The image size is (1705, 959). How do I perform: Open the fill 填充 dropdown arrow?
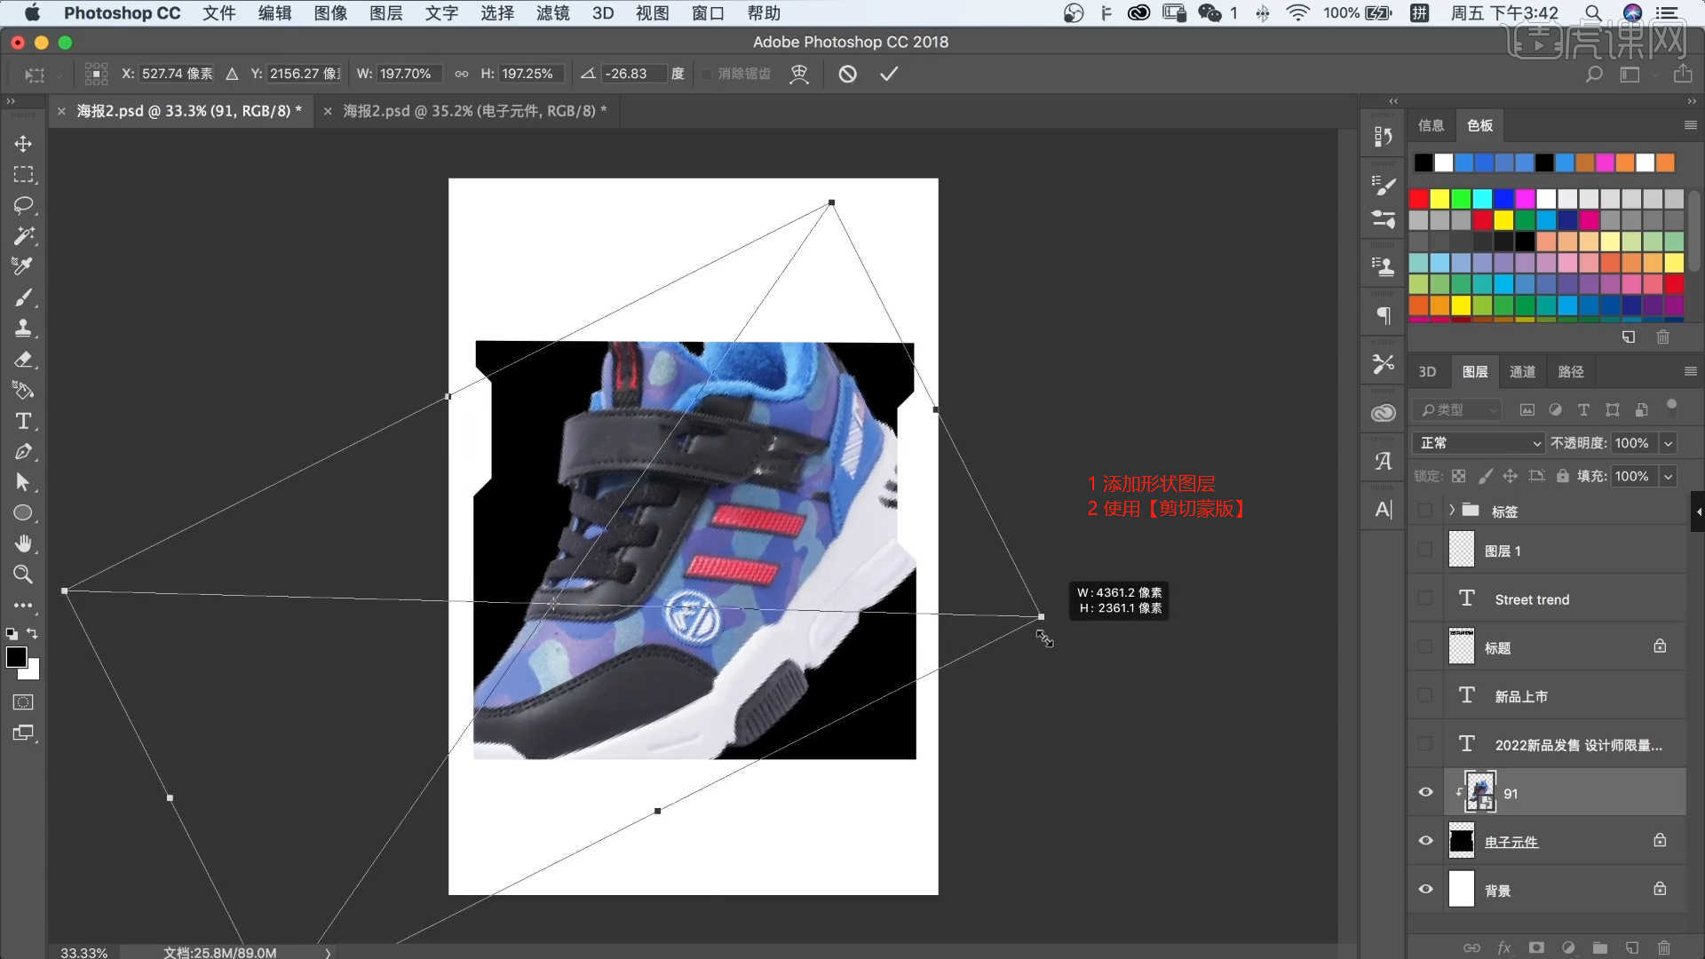click(1668, 476)
